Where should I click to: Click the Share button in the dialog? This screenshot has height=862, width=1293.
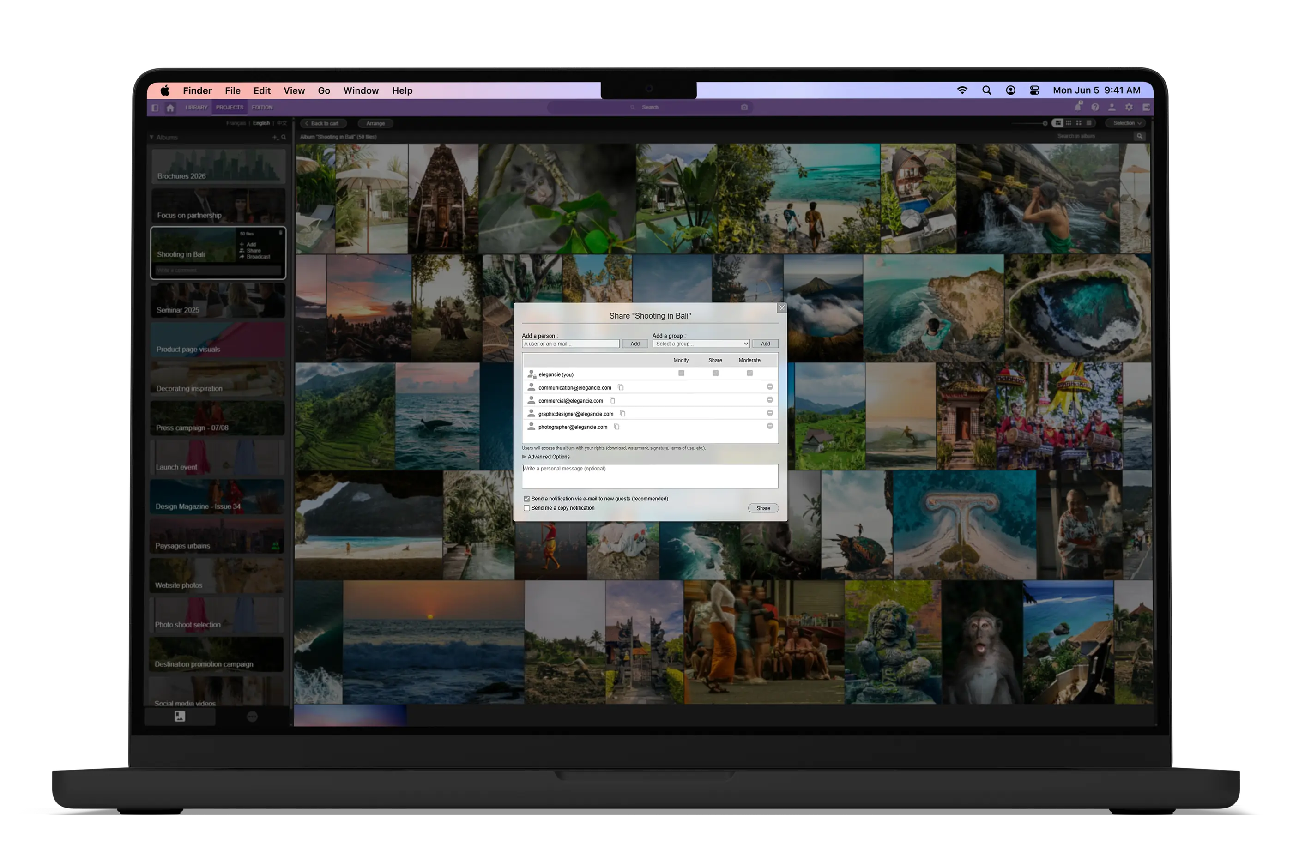[x=763, y=508]
